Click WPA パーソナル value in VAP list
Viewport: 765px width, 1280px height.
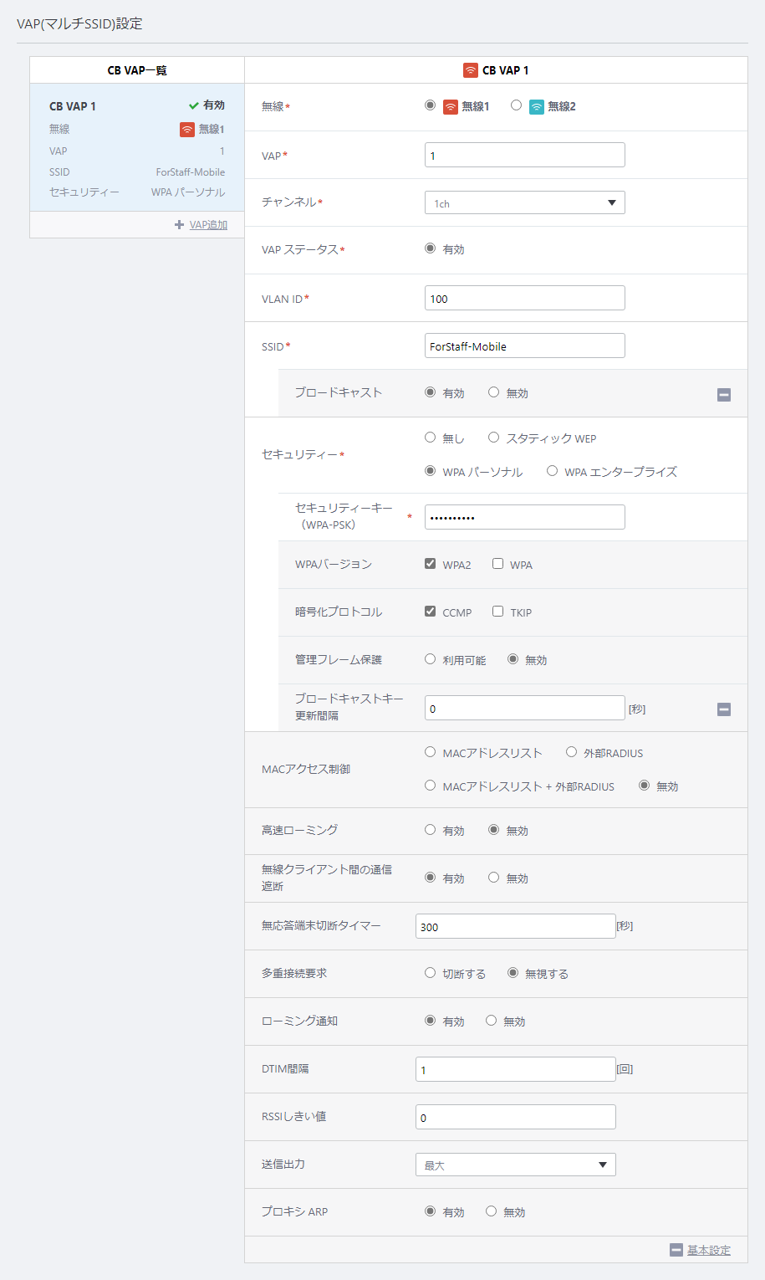coord(188,192)
